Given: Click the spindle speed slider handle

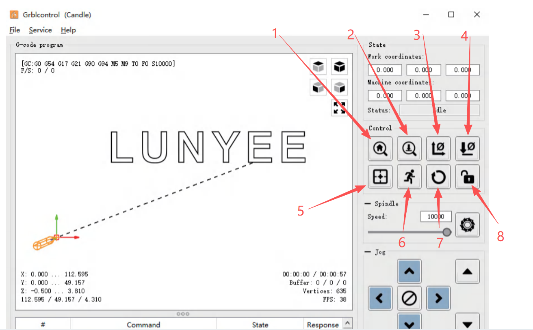Looking at the screenshot, I should (x=447, y=232).
